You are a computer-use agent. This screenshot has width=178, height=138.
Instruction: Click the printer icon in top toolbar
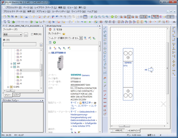(x=16, y=17)
